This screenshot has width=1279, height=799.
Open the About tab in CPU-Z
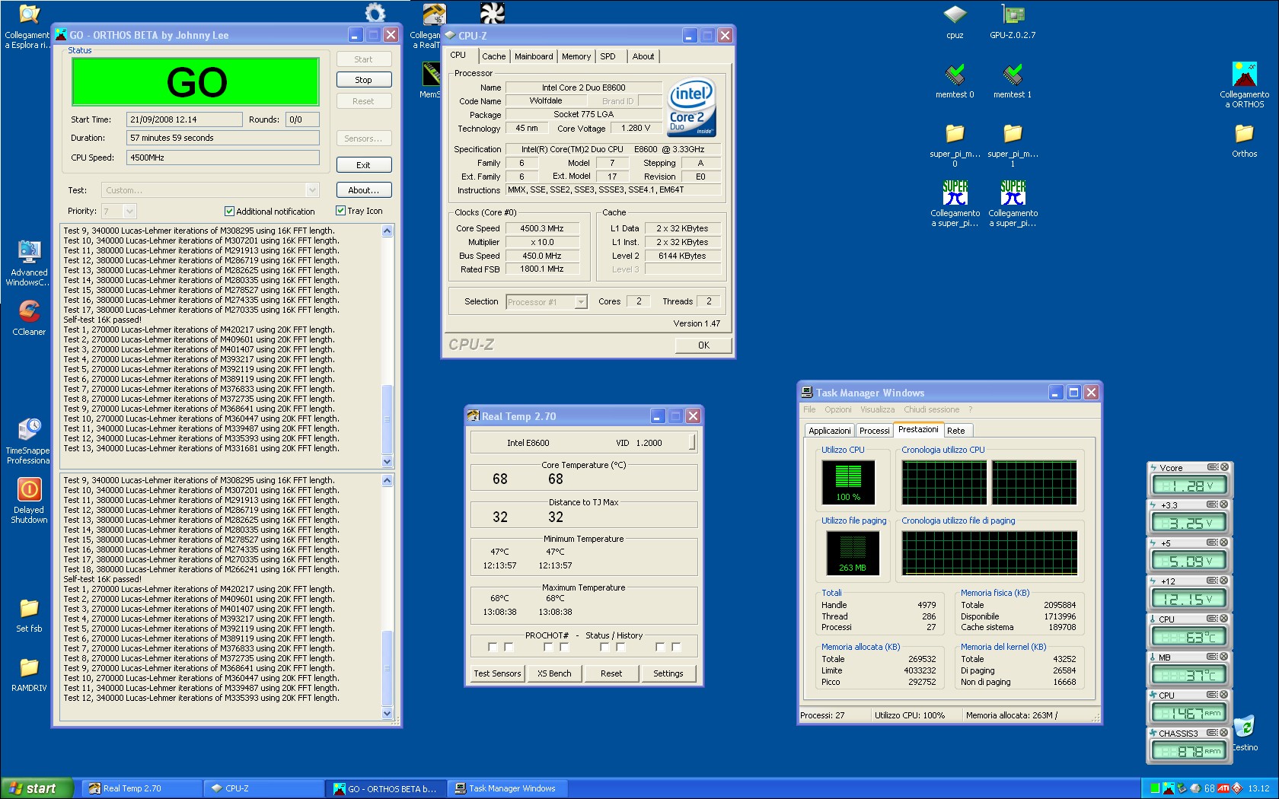pos(643,56)
